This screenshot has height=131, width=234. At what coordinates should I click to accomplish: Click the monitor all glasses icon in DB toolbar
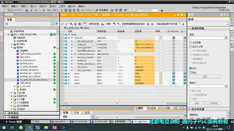click(x=84, y=24)
